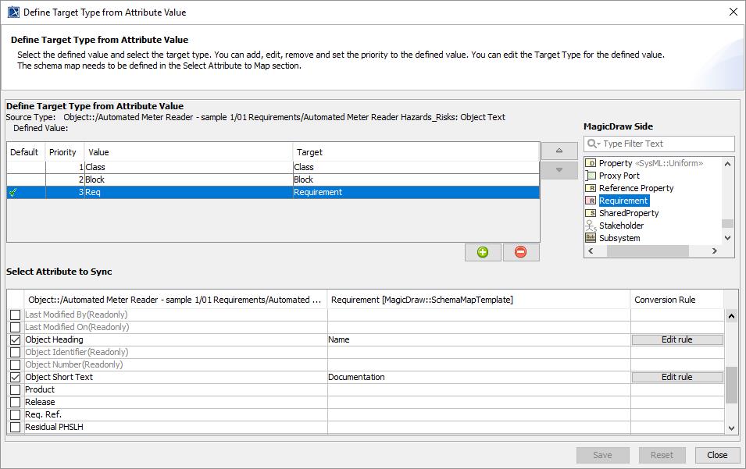Screen dimensions: 746x469
Task: Move priority down with the arrow button
Action: [x=559, y=170]
